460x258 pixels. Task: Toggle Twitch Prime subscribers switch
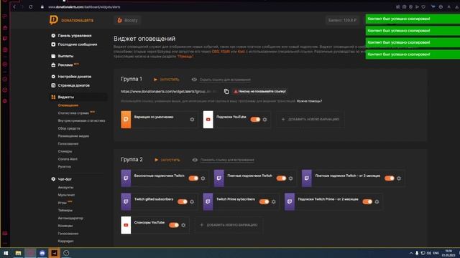click(264, 201)
